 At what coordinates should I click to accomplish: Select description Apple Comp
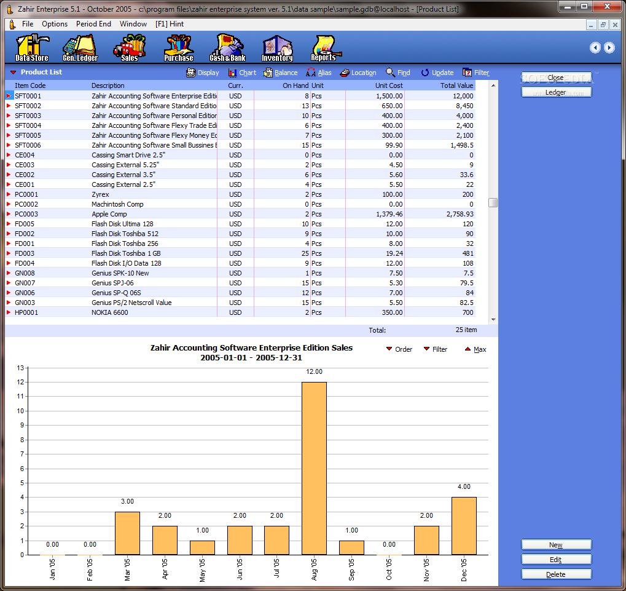(x=109, y=214)
